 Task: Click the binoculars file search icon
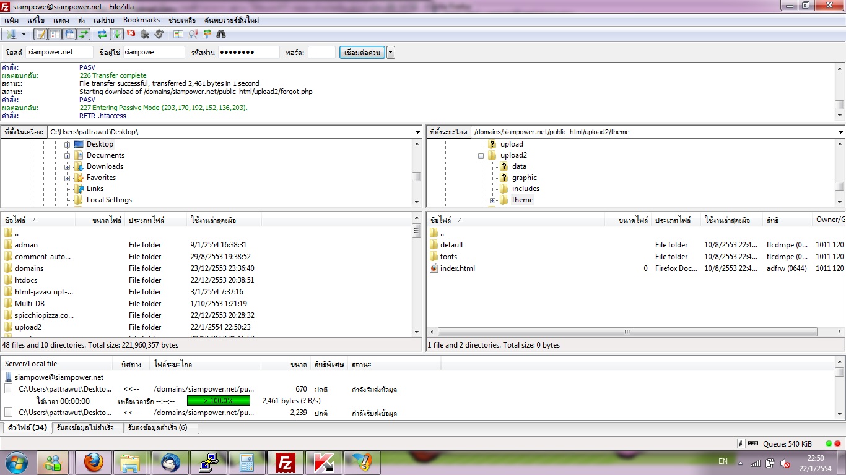coord(221,34)
